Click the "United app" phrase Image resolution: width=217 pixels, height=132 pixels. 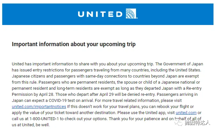[x=154, y=113]
